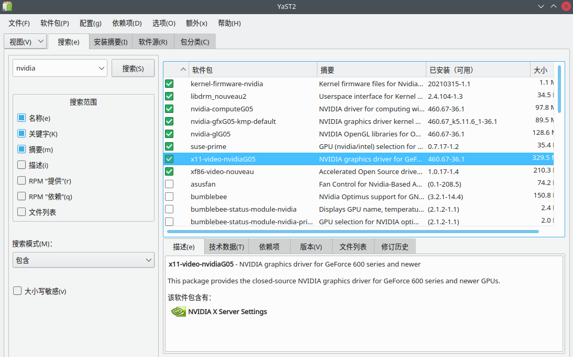Click the YaST2 application icon in title bar

7,7
